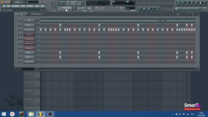Open the CHANNELS menu

(x=16, y=6)
